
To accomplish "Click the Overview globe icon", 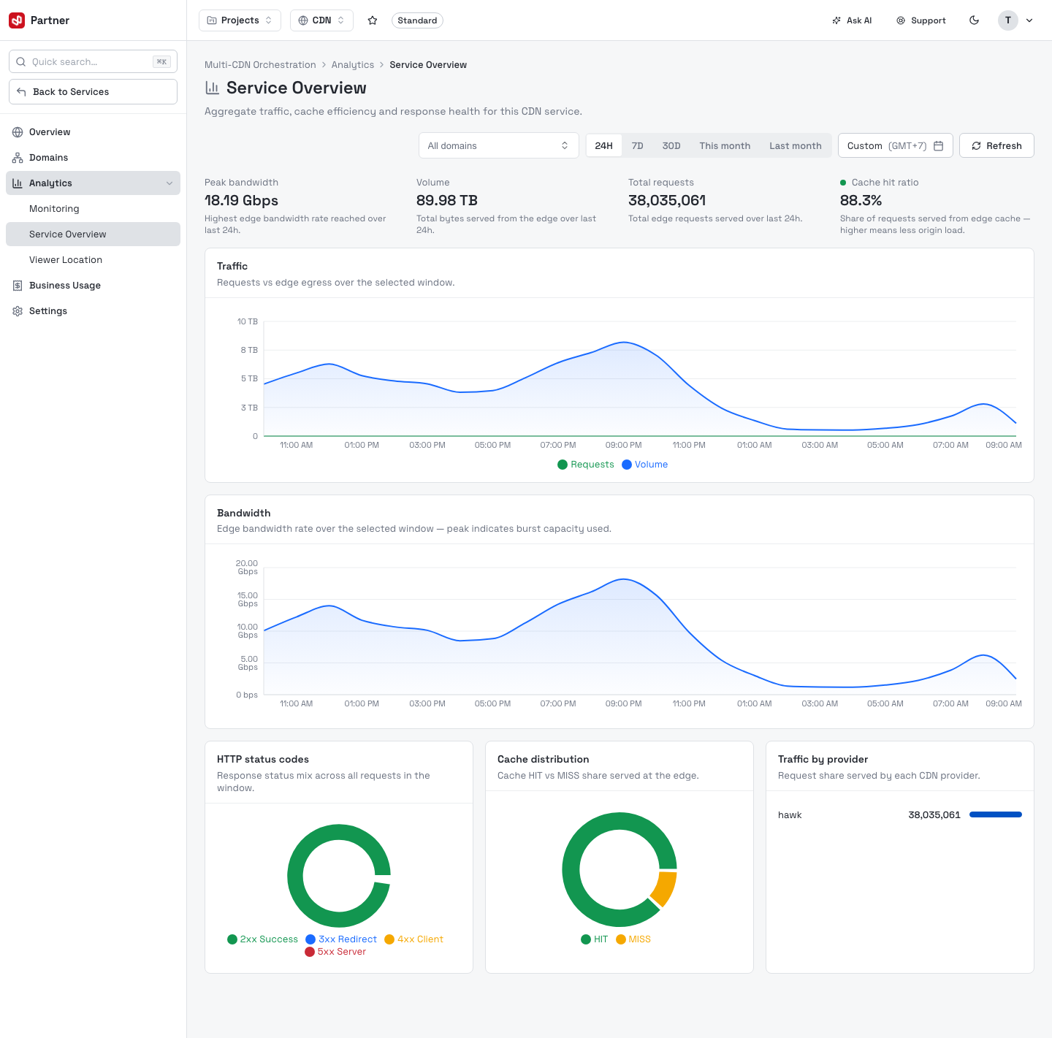I will [18, 132].
